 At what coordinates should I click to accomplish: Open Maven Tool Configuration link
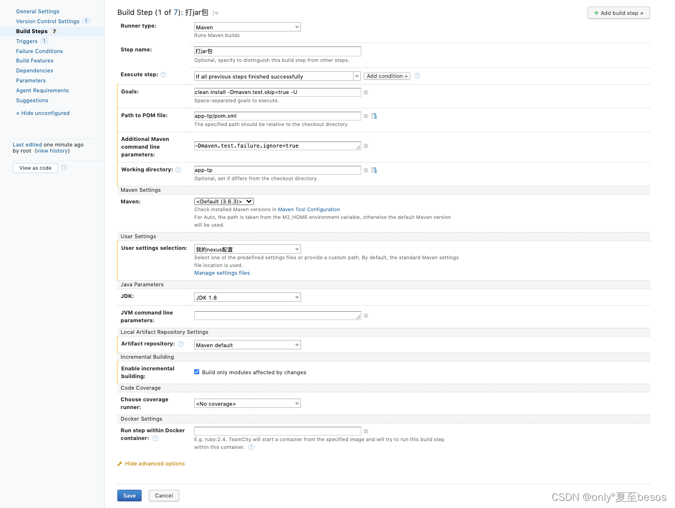pos(309,210)
